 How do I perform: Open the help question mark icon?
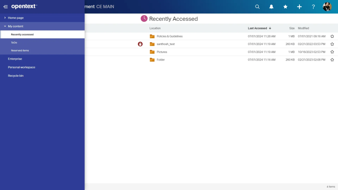(x=313, y=7)
